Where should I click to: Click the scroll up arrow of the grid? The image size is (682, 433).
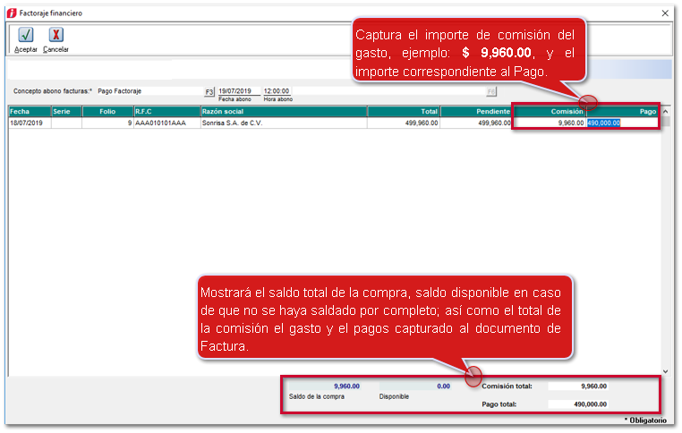(665, 113)
